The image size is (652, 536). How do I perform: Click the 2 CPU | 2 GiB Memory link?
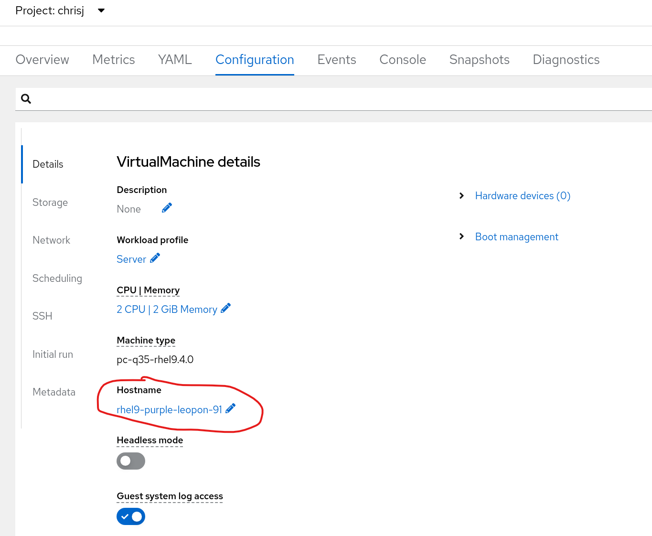point(167,310)
